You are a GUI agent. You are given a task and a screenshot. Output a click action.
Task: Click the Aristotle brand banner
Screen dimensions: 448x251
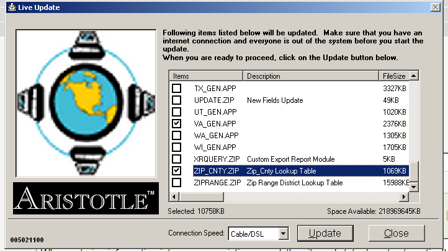click(86, 198)
